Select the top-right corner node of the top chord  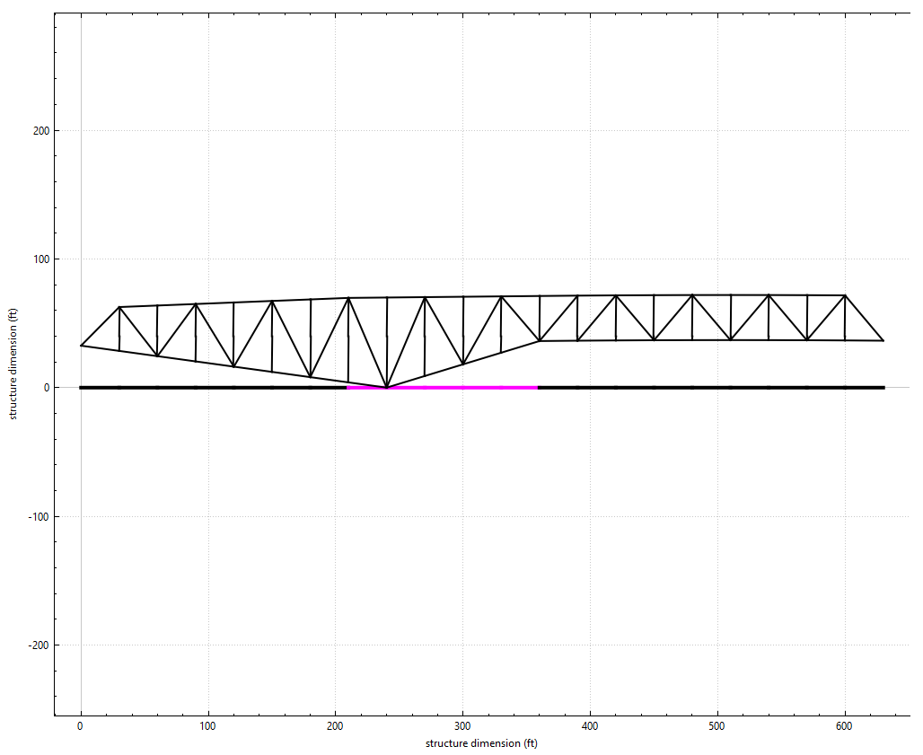845,295
